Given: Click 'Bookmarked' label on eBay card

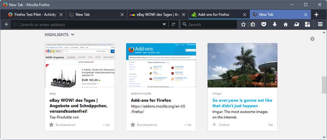Looking at the screenshot, I should (x=65, y=125).
